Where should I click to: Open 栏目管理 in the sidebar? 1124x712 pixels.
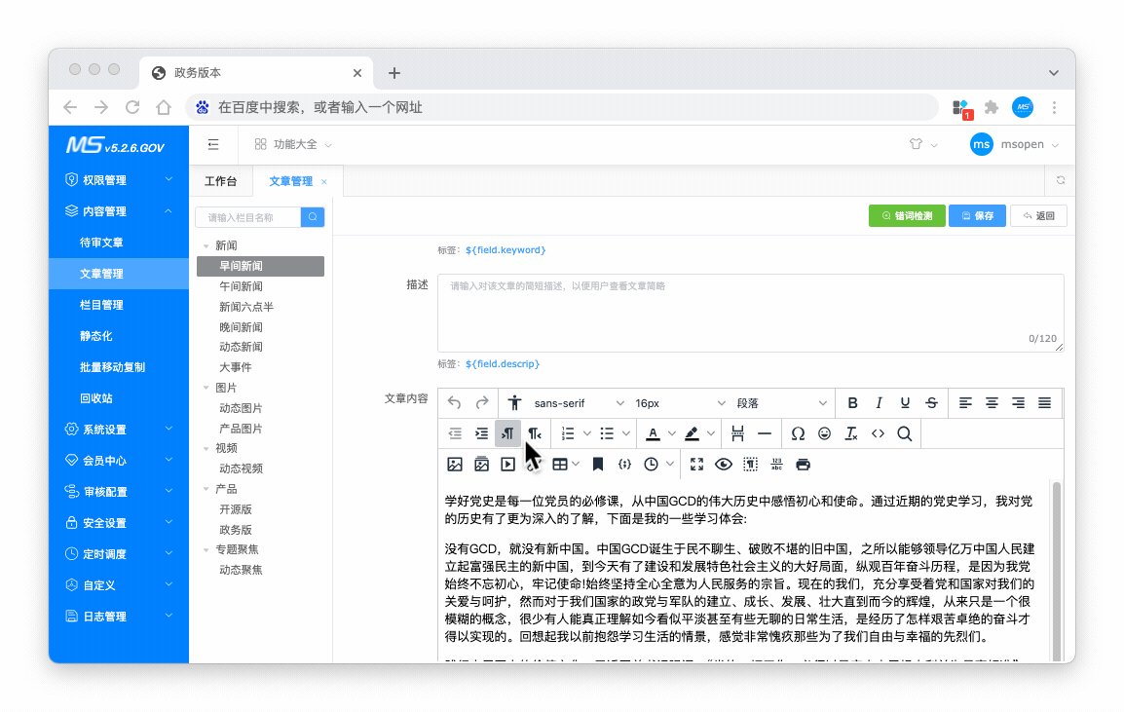[101, 305]
